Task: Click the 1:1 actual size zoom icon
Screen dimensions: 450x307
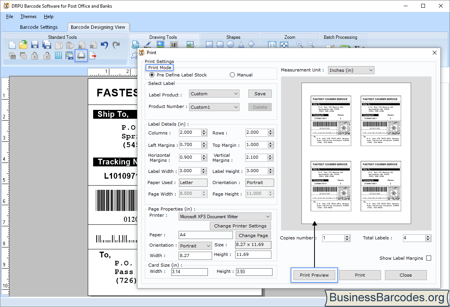Action: tap(272, 45)
